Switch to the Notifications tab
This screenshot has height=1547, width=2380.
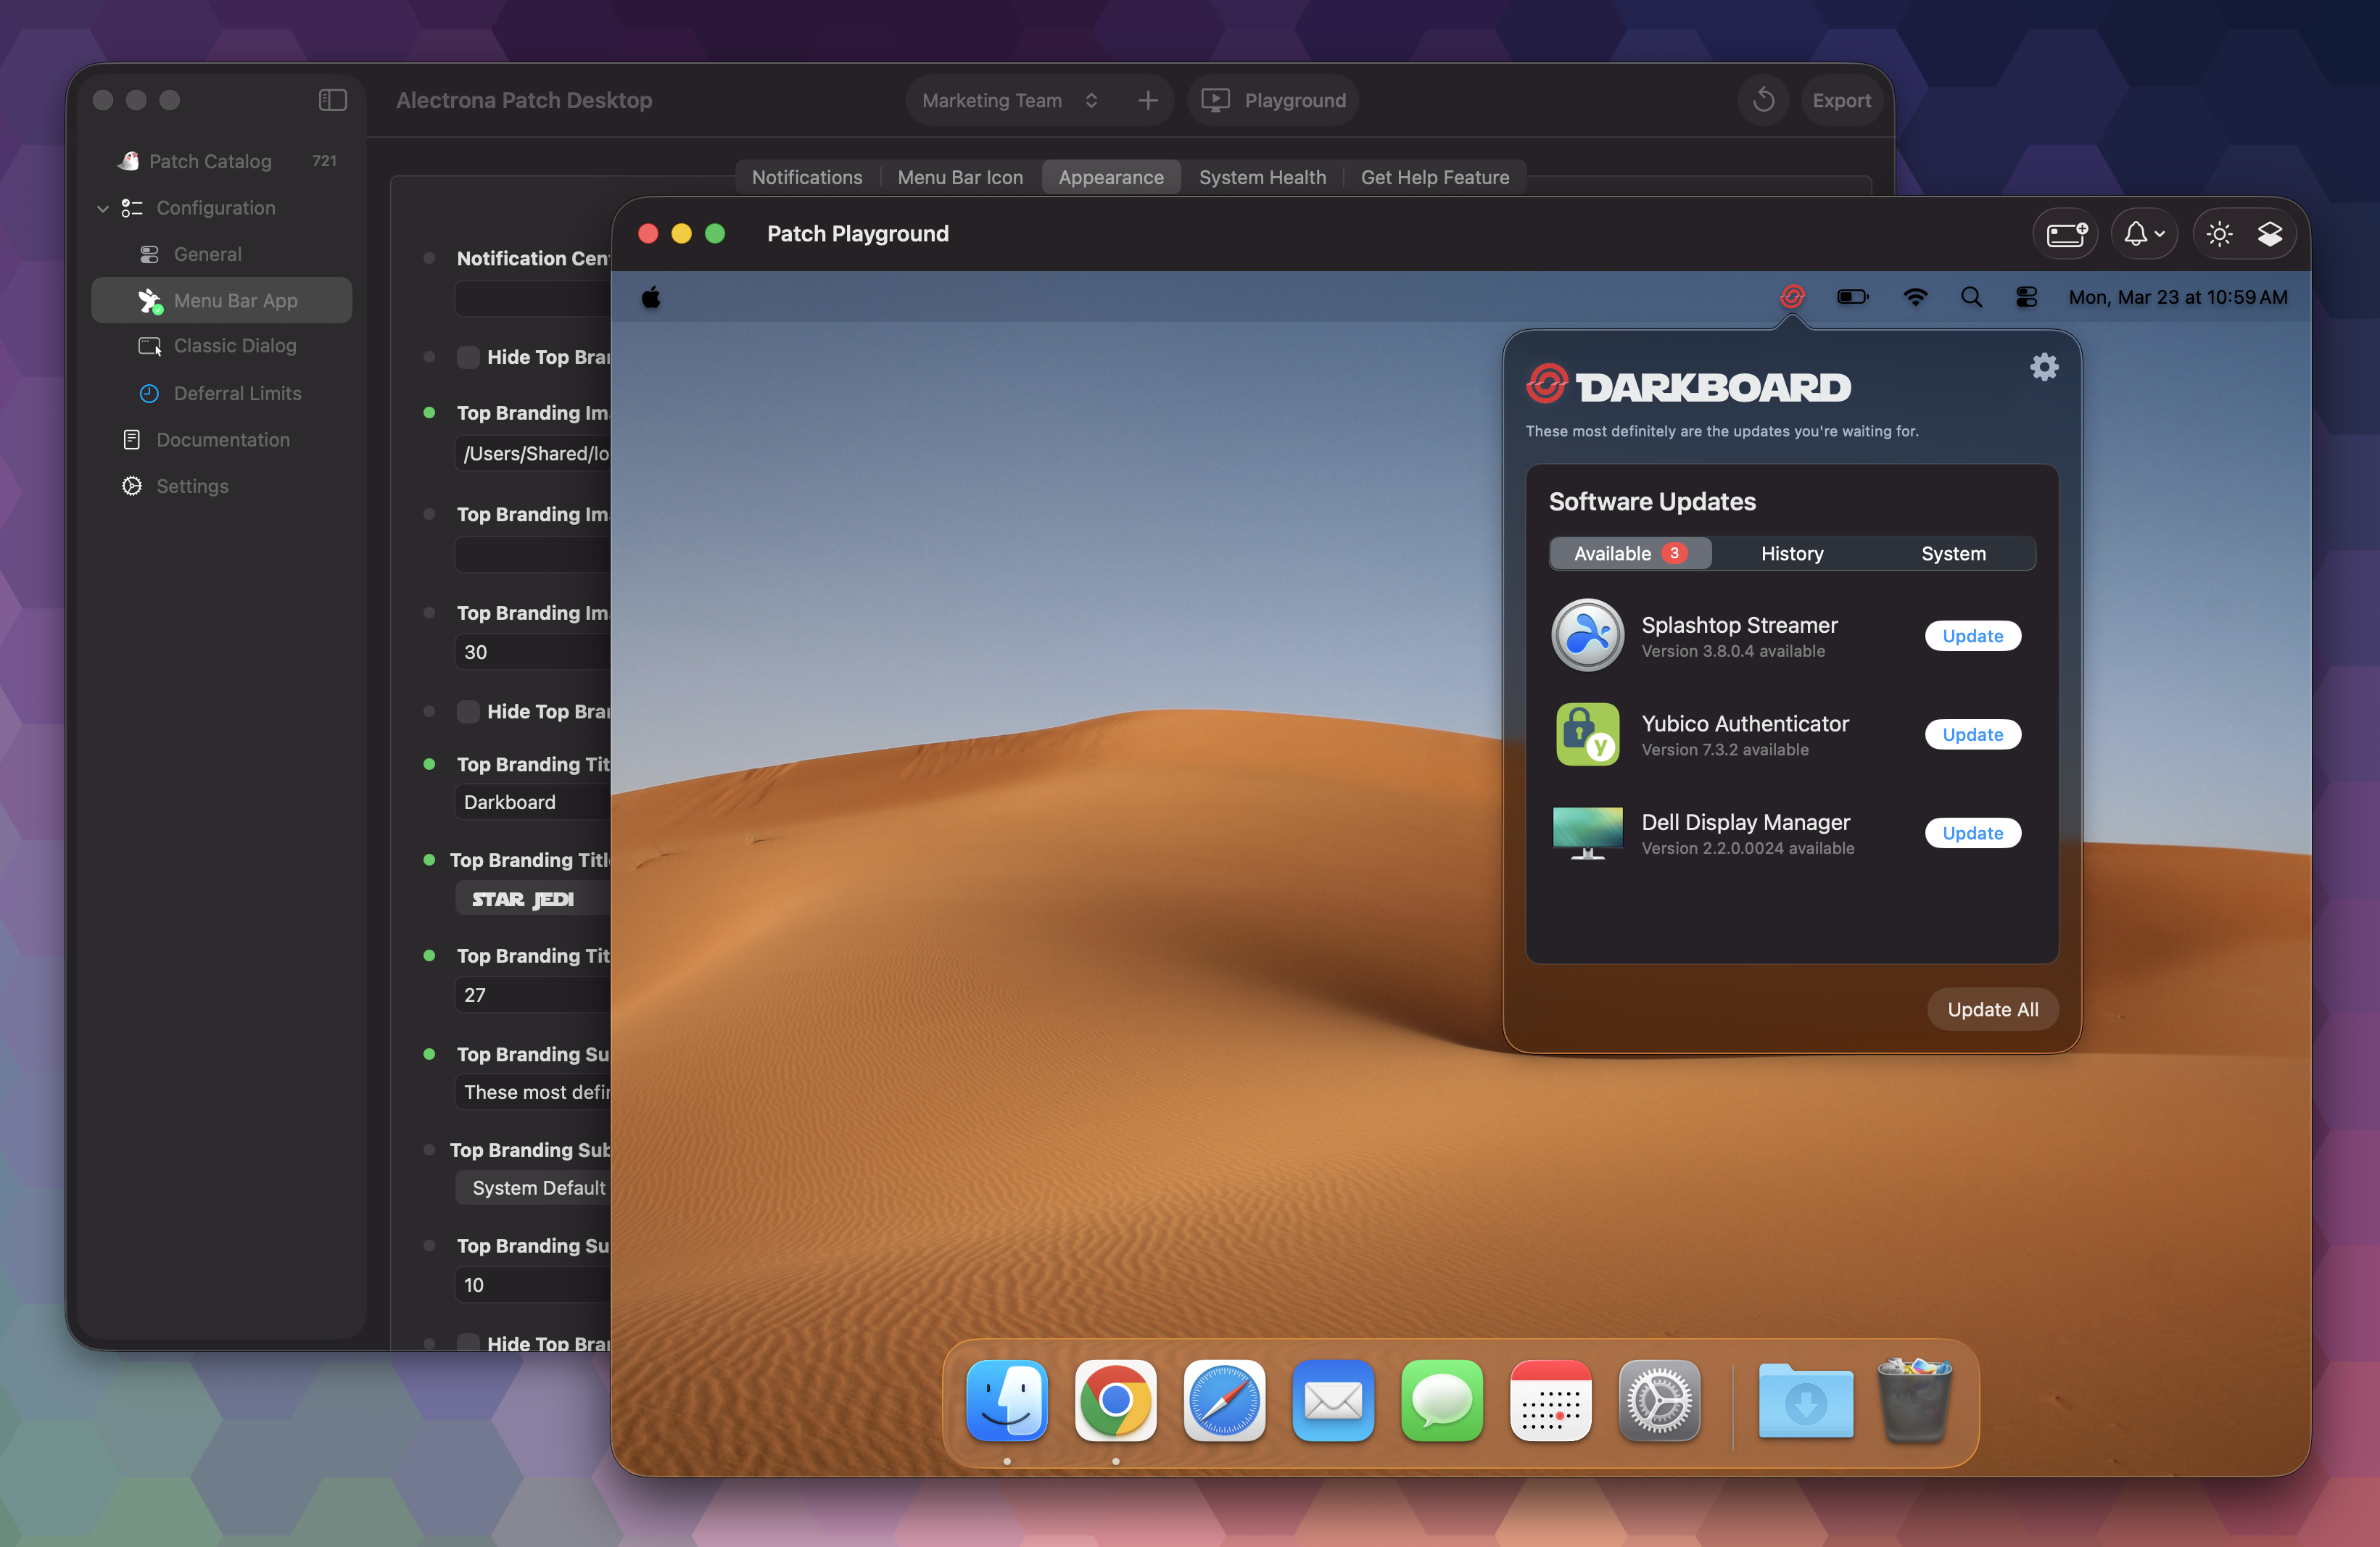point(807,177)
